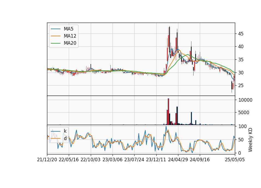Image resolution: width=261 pixels, height=188 pixels.
Task: Click the blue MA5 legend line sample
Action: pyautogui.click(x=55, y=29)
